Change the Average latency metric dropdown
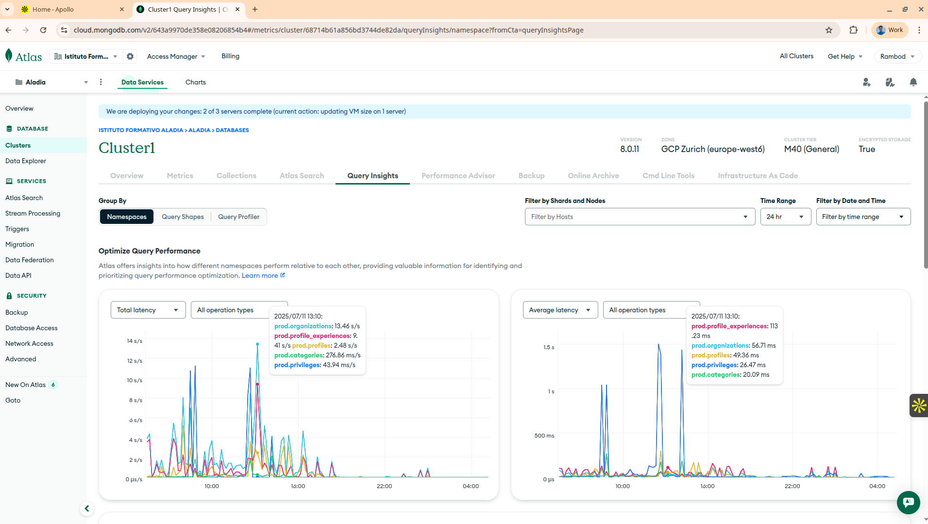This screenshot has width=928, height=524. click(x=560, y=310)
